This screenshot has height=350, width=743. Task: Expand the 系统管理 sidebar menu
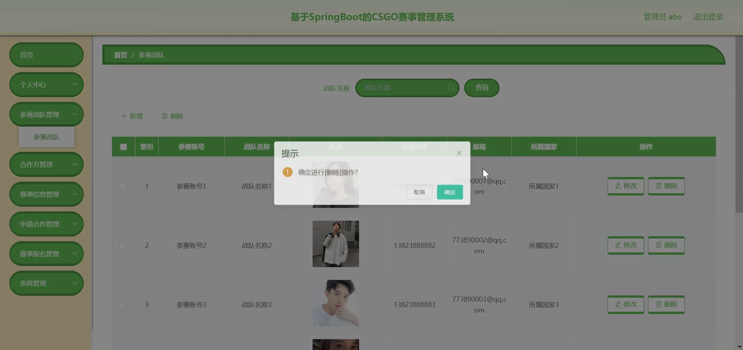(x=47, y=283)
